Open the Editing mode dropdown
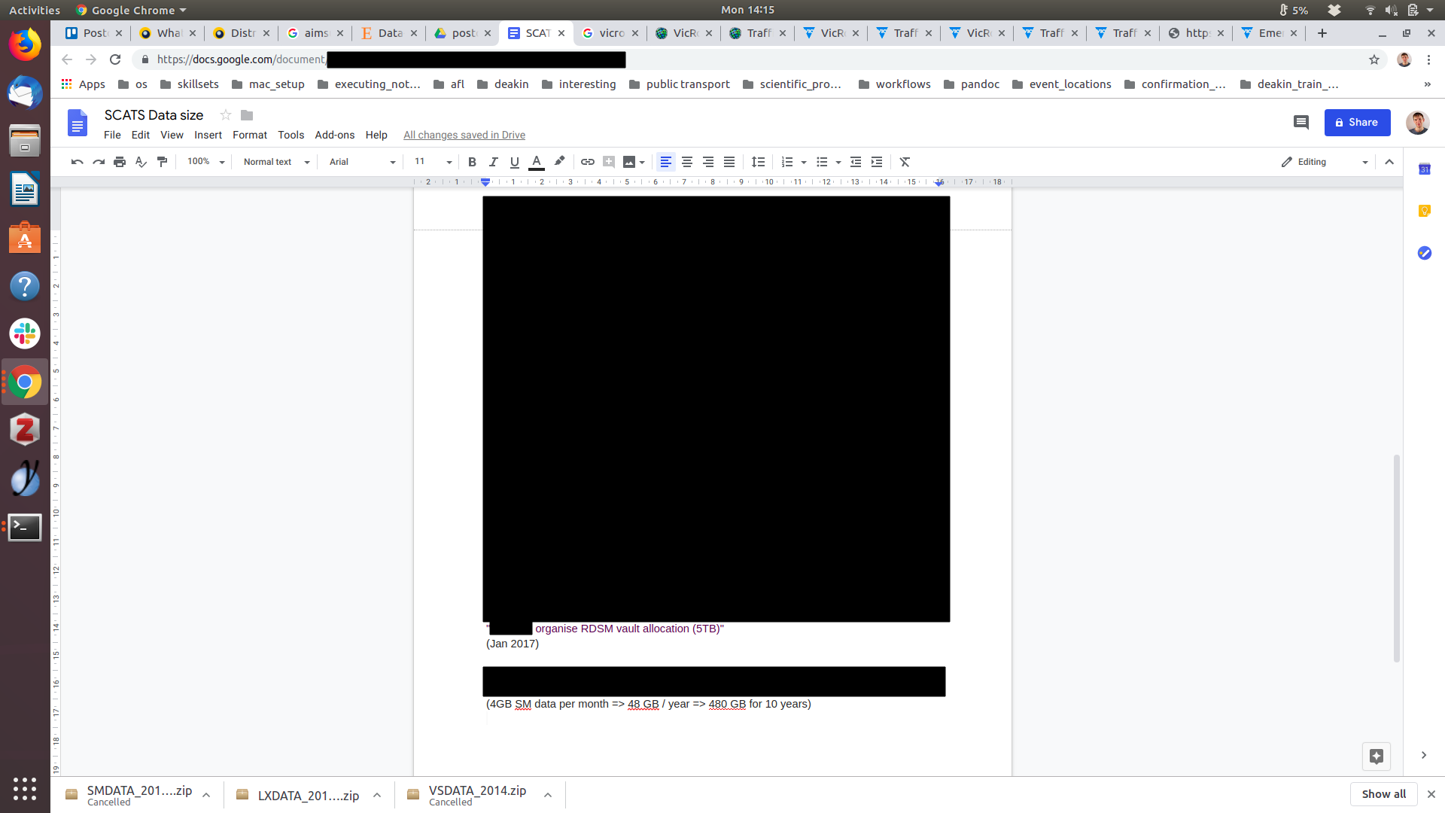This screenshot has height=813, width=1445. [1325, 162]
